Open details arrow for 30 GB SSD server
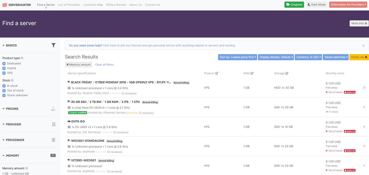The height and width of the screenshot is (175, 369). pos(364,107)
